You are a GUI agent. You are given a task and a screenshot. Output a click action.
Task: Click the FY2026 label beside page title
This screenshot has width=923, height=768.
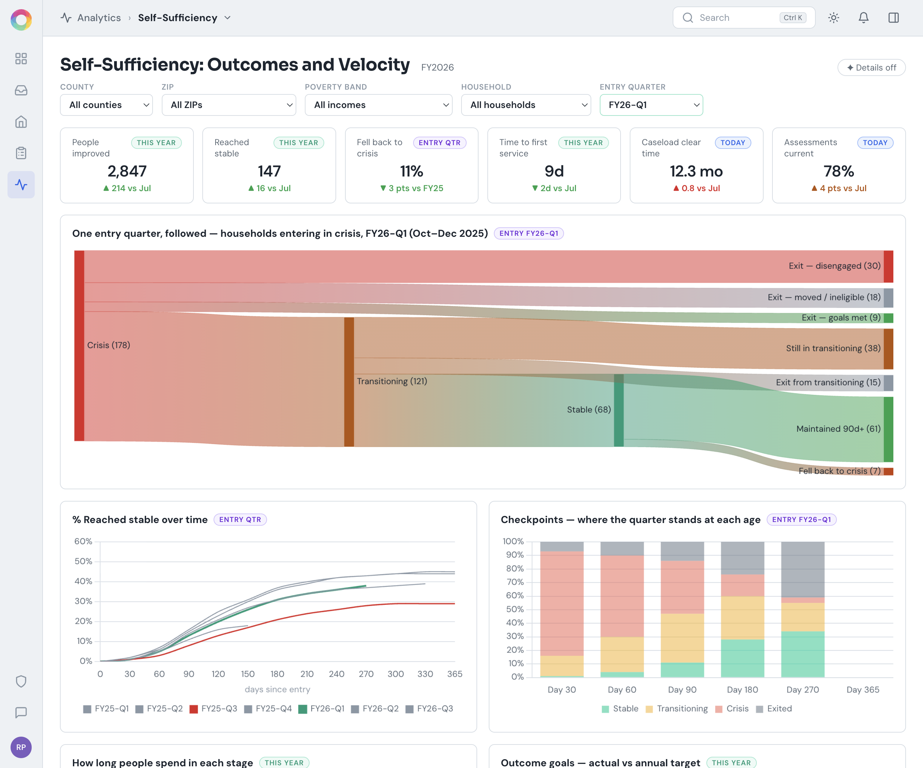pos(437,67)
